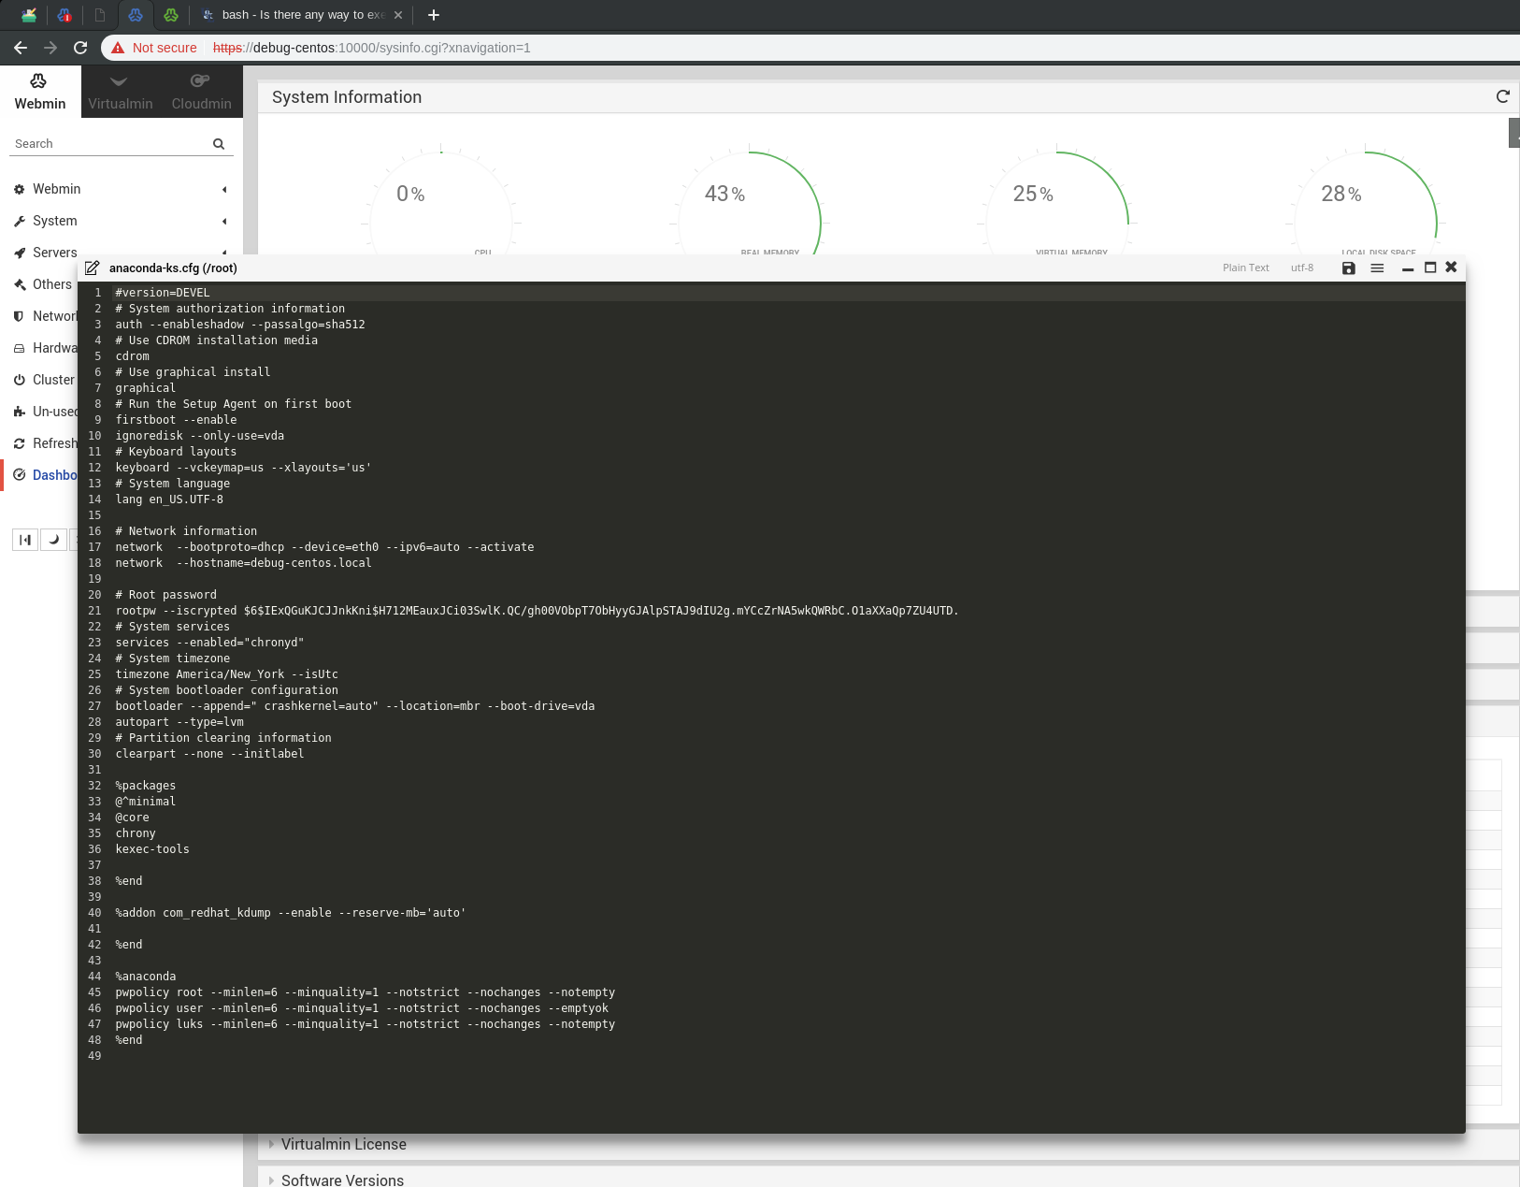This screenshot has height=1187, width=1520.
Task: Open the Dashboard link in the sidebar
Action: [x=55, y=475]
